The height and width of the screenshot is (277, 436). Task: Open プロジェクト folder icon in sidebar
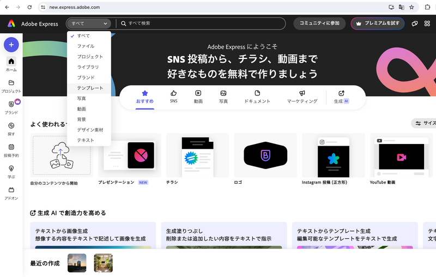[11, 82]
